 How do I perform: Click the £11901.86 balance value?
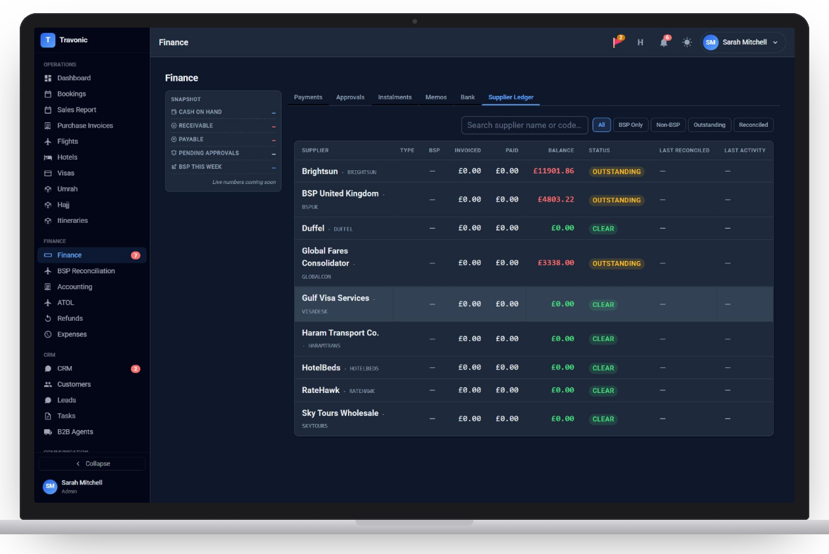(x=553, y=171)
